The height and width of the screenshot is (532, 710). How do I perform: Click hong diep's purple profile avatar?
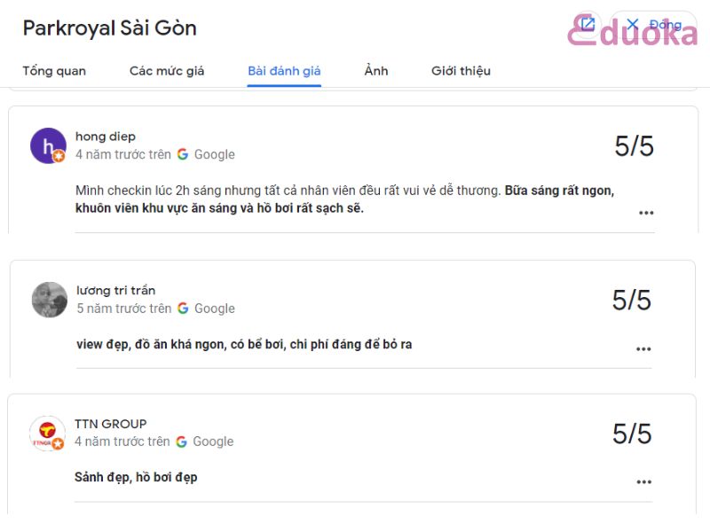[x=48, y=145]
